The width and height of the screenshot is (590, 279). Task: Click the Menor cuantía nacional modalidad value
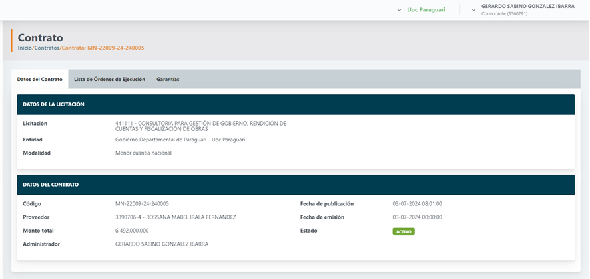tap(143, 153)
